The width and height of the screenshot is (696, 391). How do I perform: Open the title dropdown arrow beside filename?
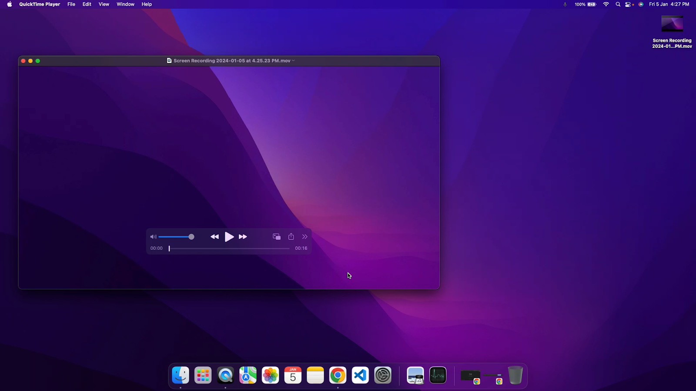(x=294, y=61)
